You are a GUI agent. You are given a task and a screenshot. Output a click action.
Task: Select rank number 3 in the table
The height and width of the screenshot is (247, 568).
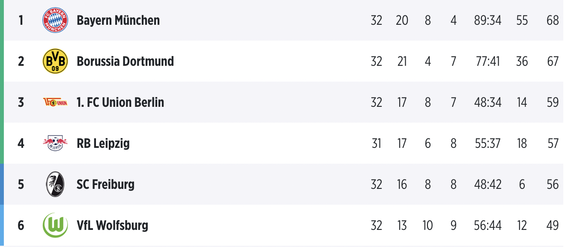21,102
